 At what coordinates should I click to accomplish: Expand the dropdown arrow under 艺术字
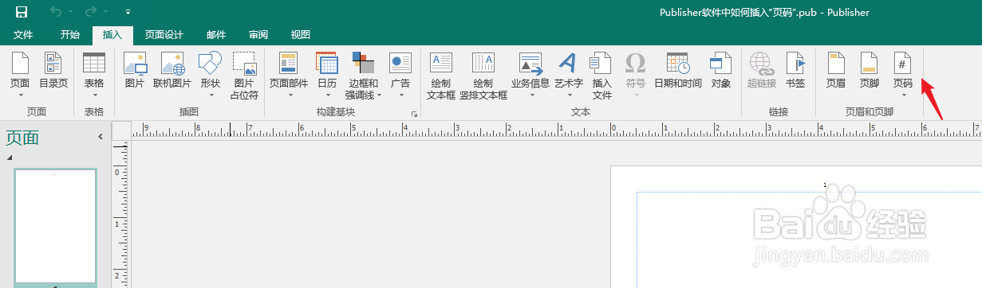[569, 95]
